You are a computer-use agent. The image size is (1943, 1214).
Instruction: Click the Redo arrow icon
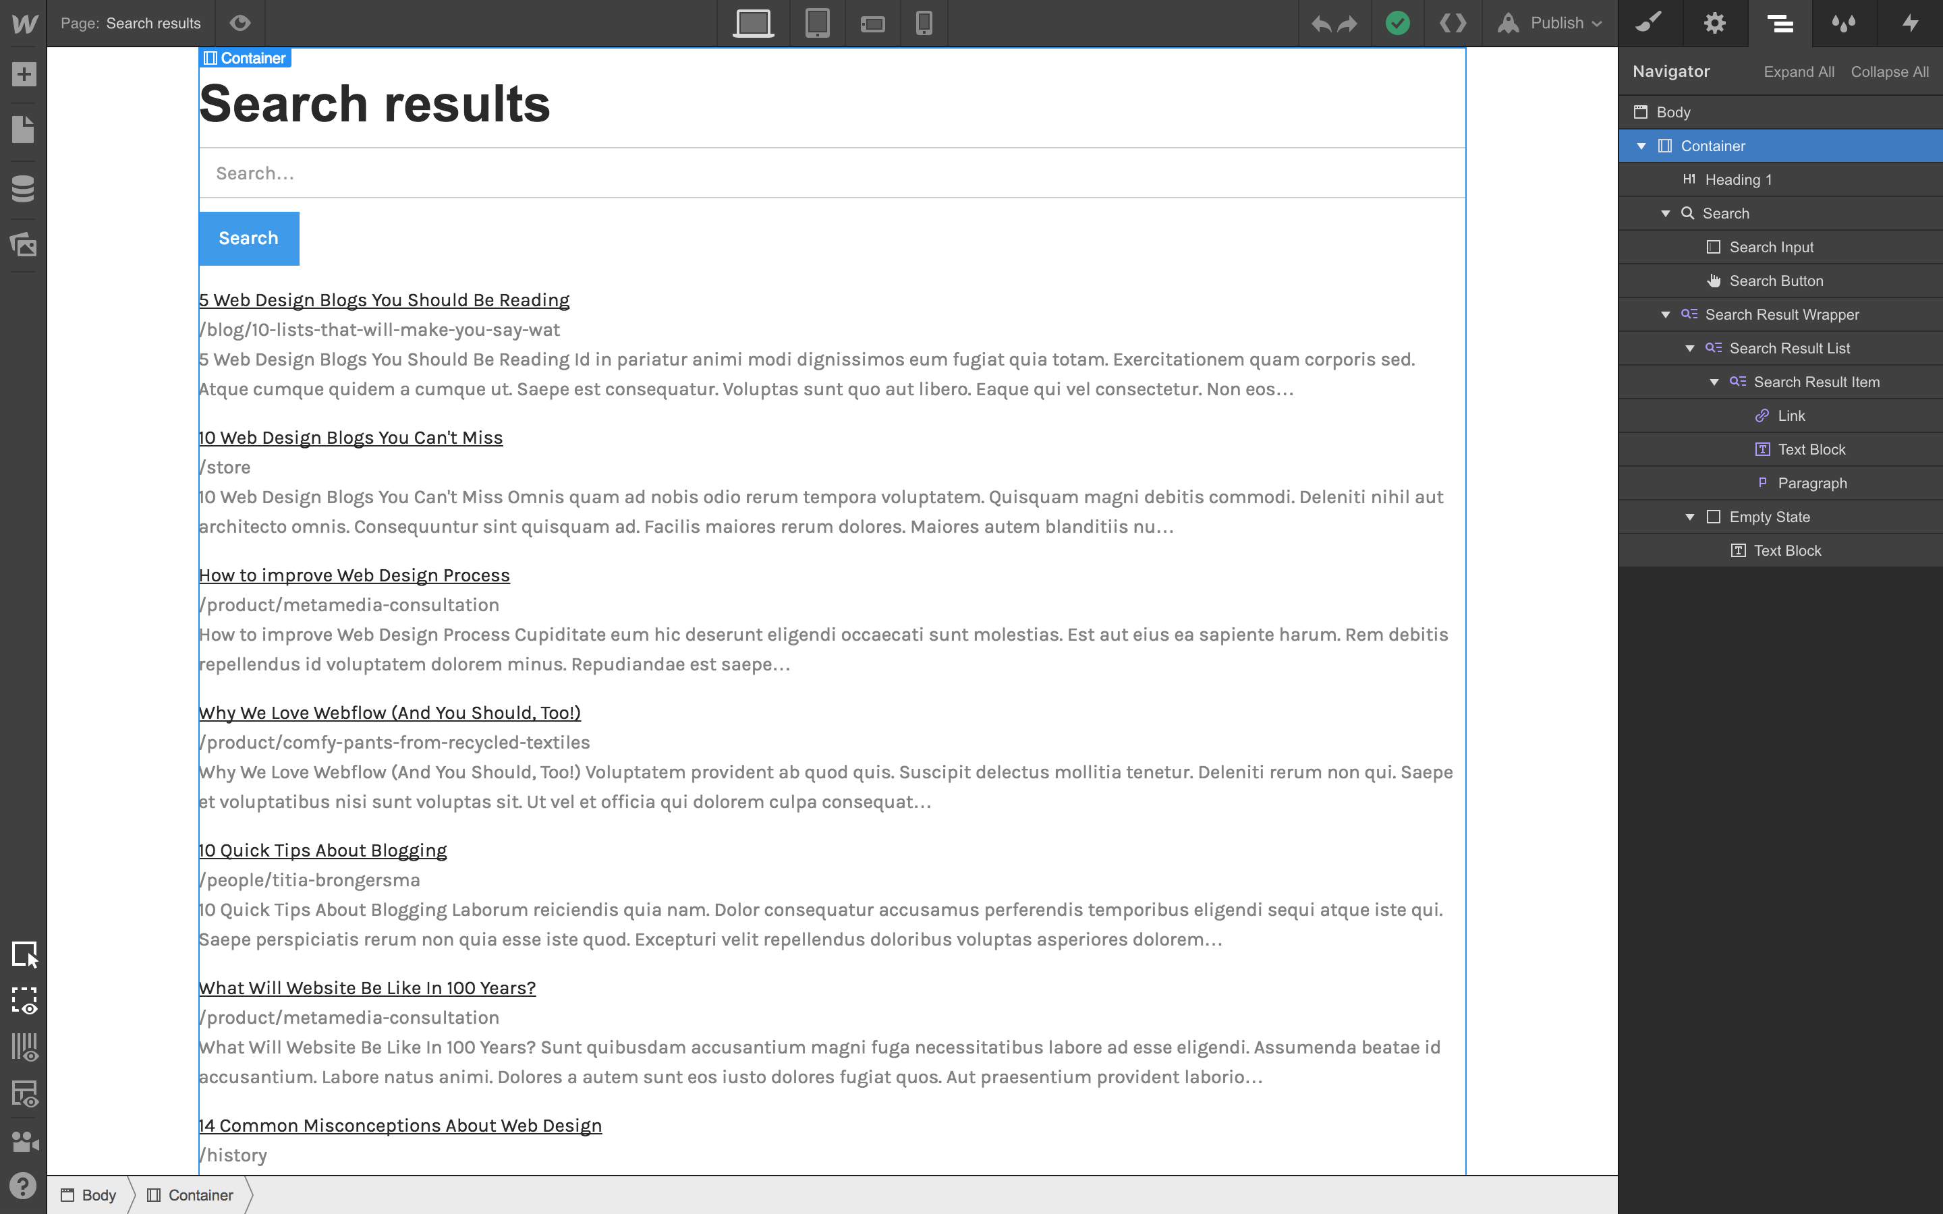1346,22
